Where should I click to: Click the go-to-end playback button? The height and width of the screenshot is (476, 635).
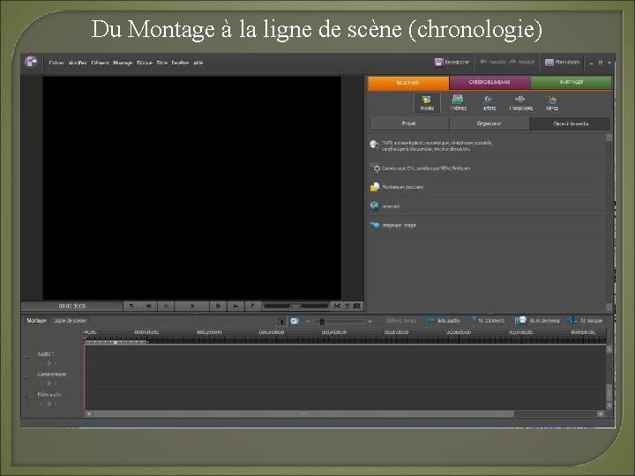(252, 306)
